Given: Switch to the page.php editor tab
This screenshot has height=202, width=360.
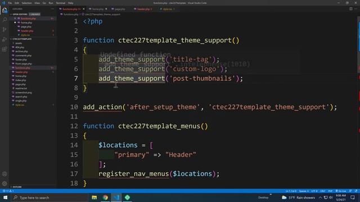Looking at the screenshot, I should click(120, 9).
